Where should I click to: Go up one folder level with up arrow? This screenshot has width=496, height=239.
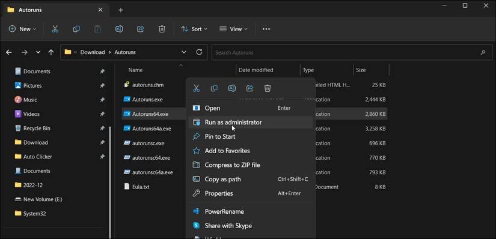coord(51,52)
